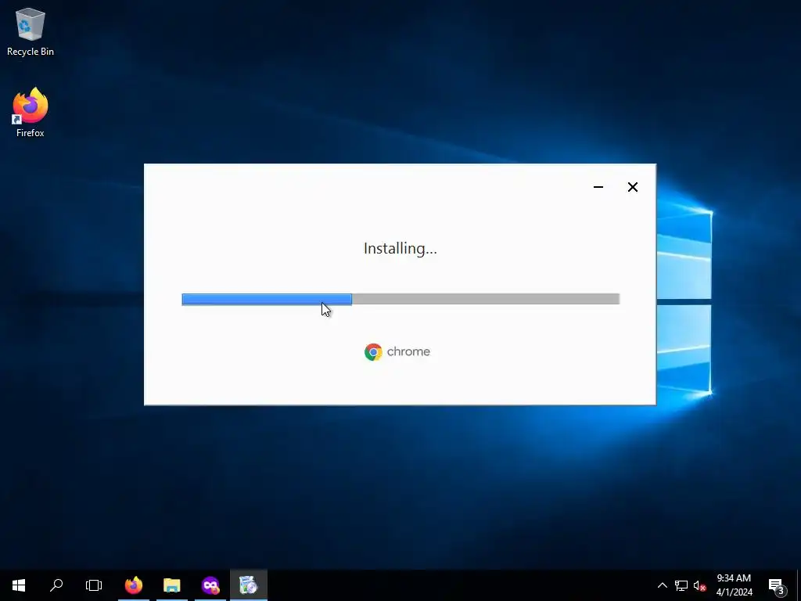Open the notification center with 3 alerts

777,585
